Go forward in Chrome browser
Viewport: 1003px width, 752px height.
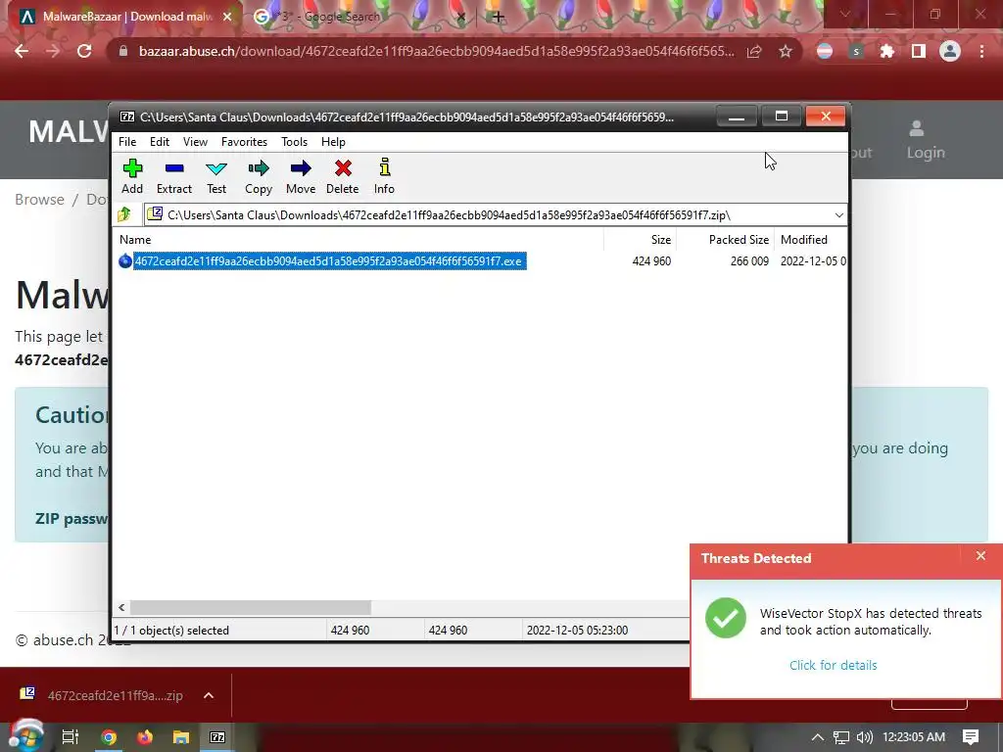point(53,51)
